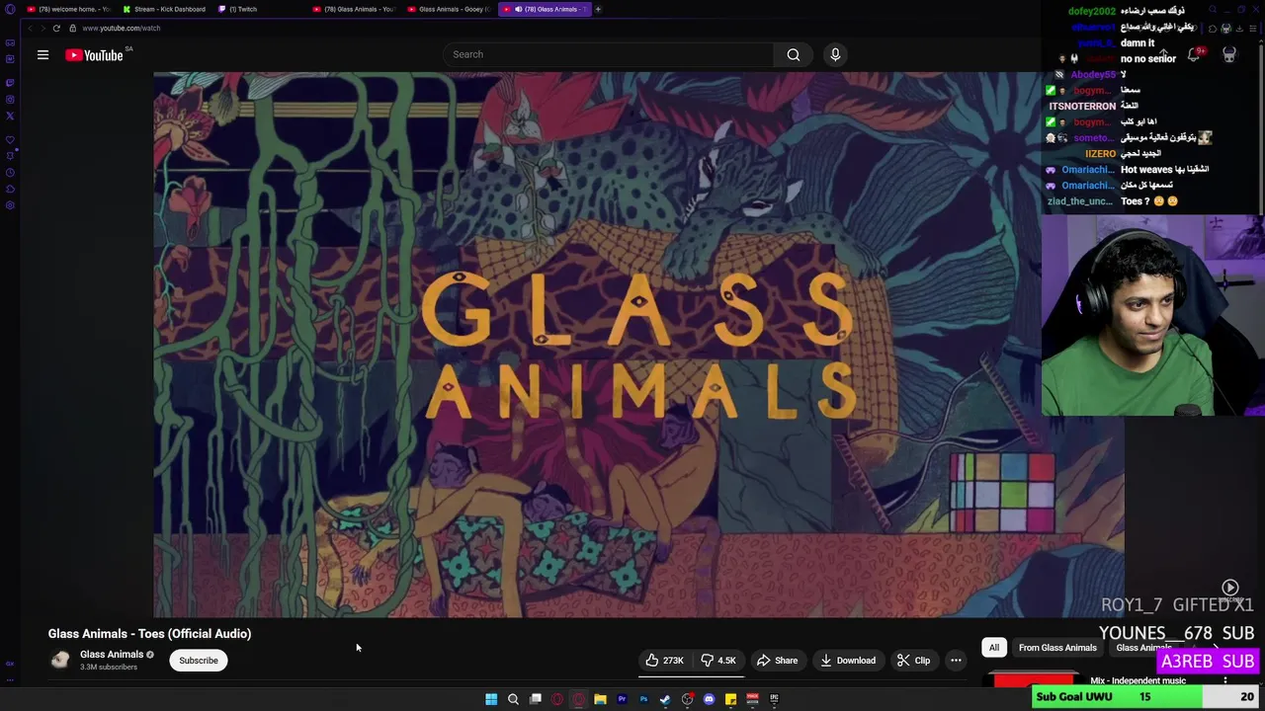Click the search magnifier button
The width and height of the screenshot is (1265, 711).
pyautogui.click(x=793, y=54)
